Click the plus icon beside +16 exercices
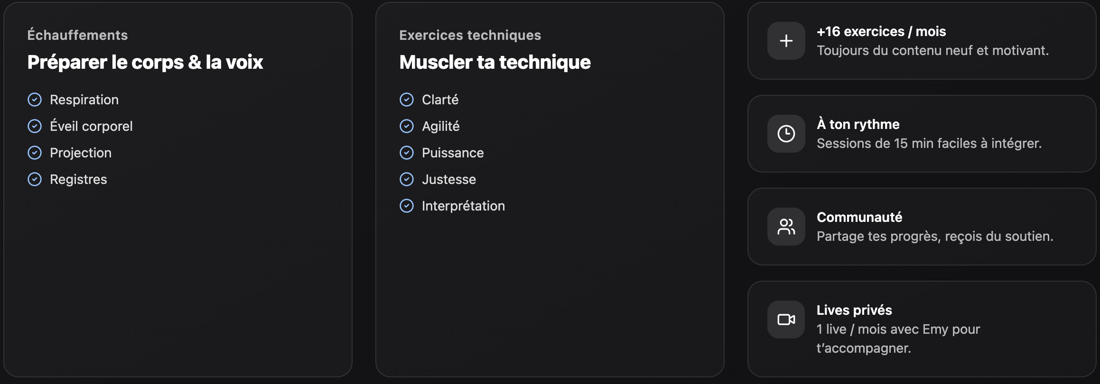The image size is (1100, 384). [786, 41]
